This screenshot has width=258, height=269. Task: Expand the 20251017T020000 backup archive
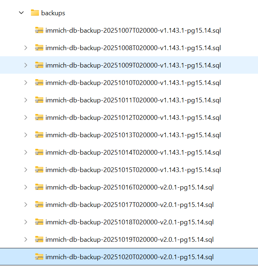[x=26, y=205]
